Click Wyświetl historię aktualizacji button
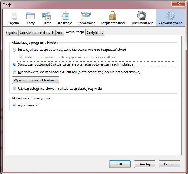This screenshot has width=188, height=174. pos(36,80)
